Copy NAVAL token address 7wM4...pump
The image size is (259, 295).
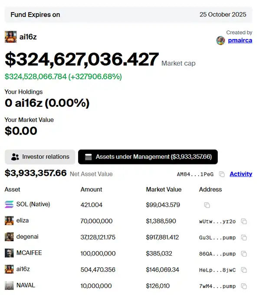pos(244,286)
